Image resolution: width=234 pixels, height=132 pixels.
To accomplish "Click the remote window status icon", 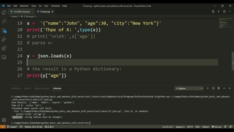I will click(x=3, y=127).
